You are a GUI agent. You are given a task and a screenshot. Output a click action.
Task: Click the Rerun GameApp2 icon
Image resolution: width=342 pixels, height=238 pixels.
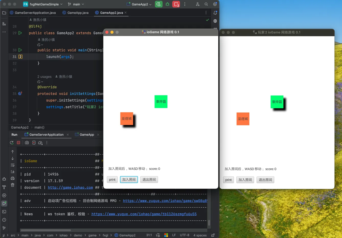coord(158,4)
